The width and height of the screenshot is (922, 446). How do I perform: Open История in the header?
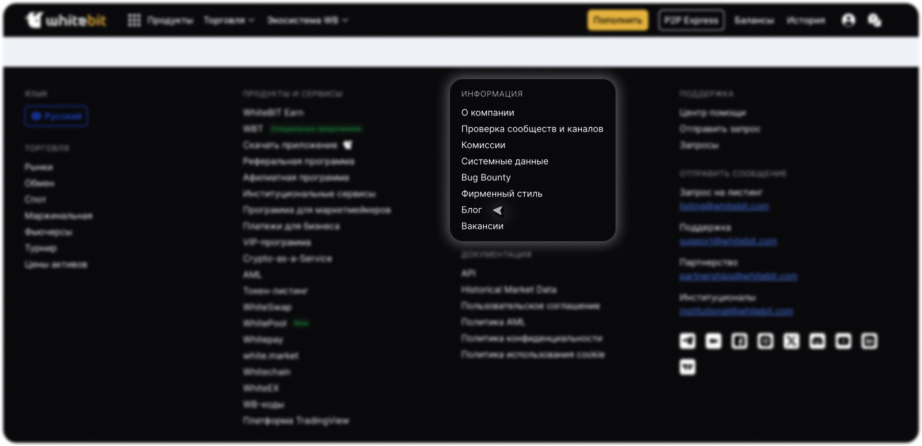tap(805, 21)
